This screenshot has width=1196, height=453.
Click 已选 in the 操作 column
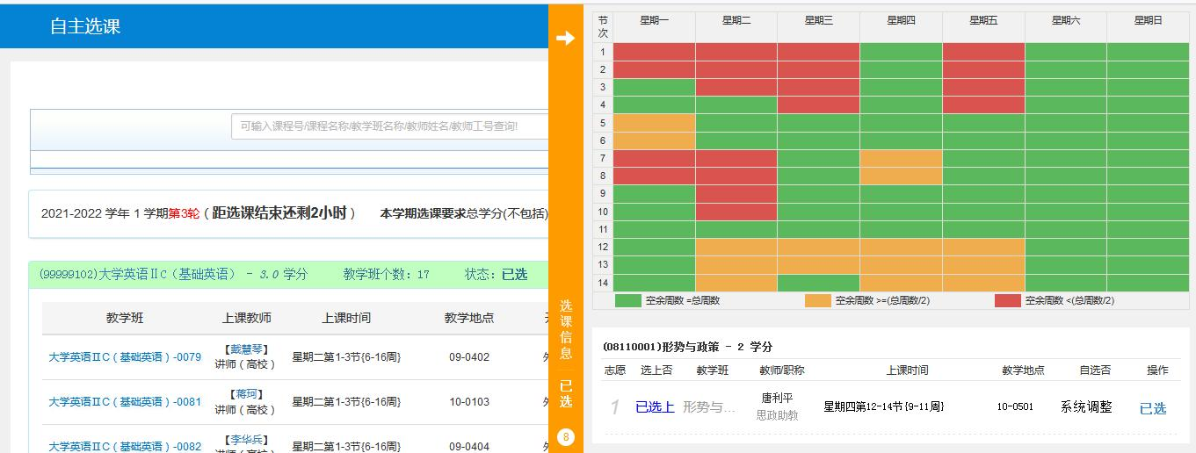[1152, 408]
